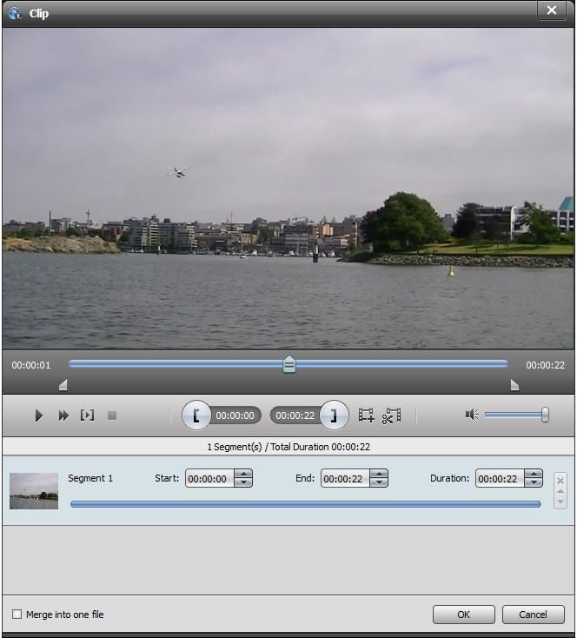577x638 pixels.
Task: Click the new segment film icon
Action: point(366,415)
